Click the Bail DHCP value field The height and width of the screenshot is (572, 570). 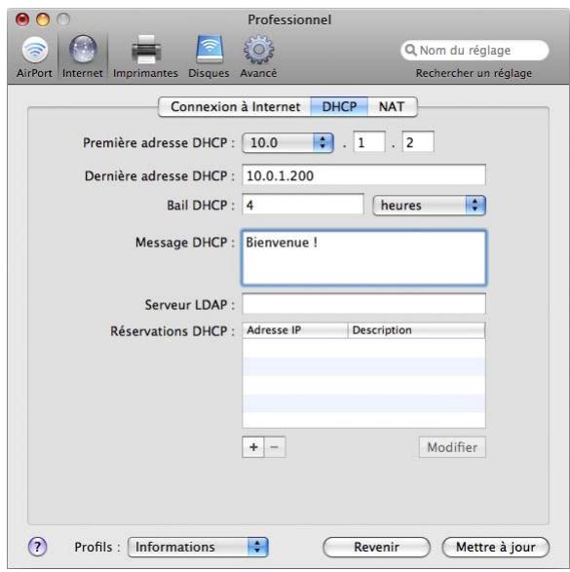click(x=303, y=205)
